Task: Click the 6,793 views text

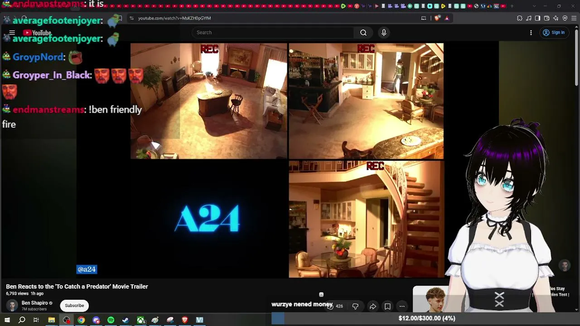Action: tap(17, 294)
